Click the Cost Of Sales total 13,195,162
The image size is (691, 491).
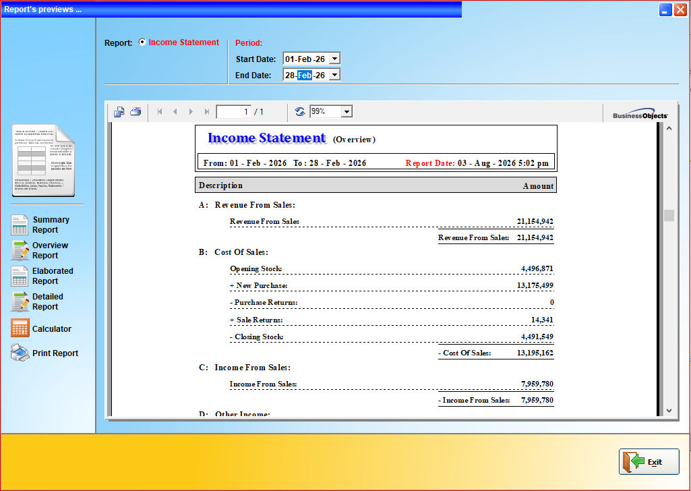click(x=535, y=353)
